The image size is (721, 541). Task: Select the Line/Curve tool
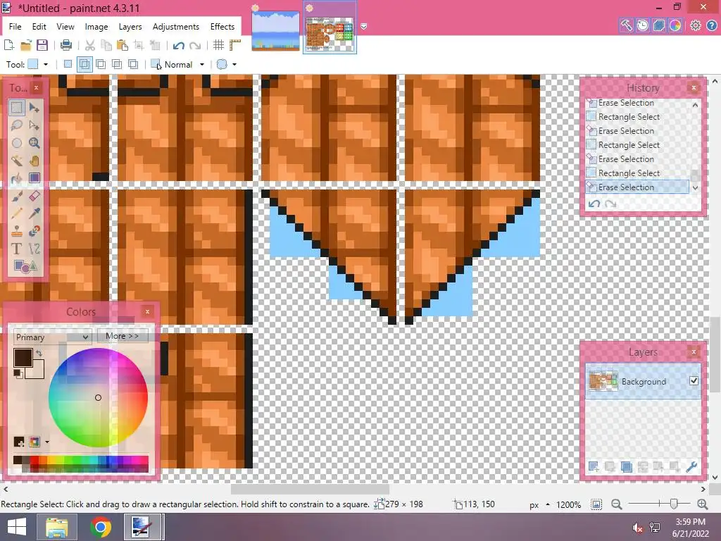point(35,249)
